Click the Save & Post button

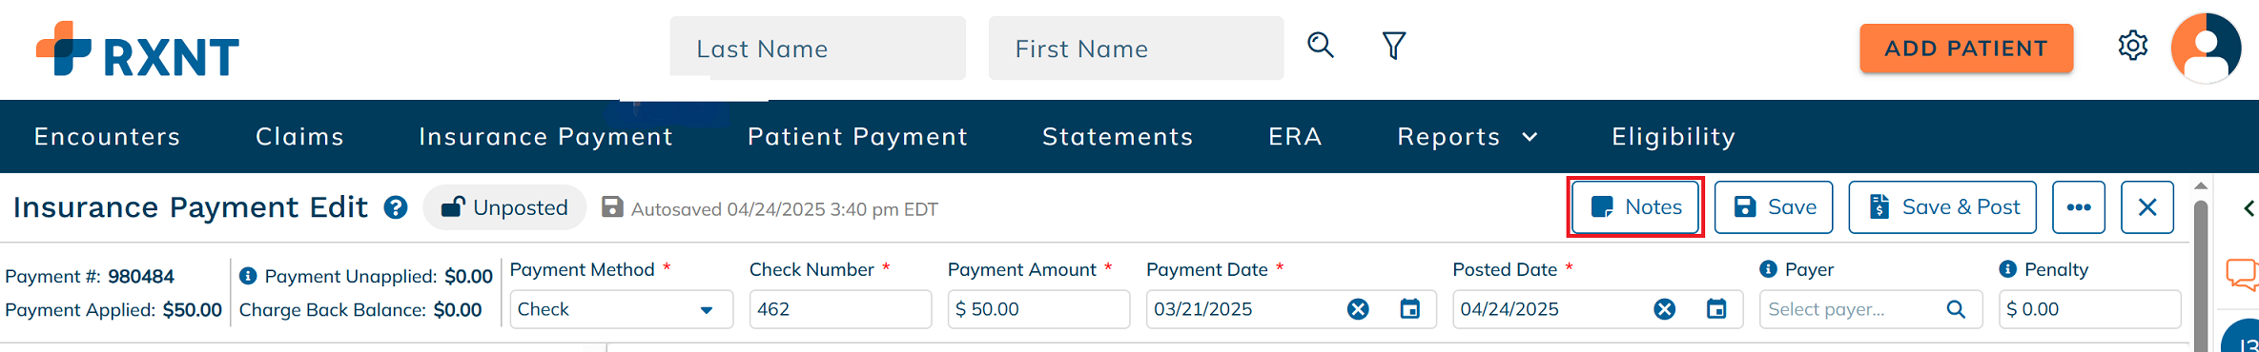(1942, 207)
